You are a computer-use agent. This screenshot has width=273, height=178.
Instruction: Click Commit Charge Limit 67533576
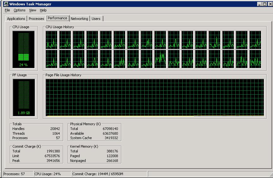[52, 156]
